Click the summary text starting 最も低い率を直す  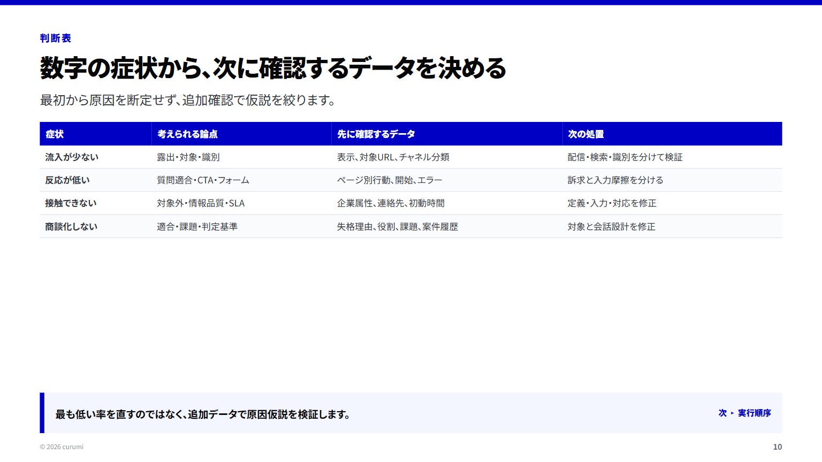coord(203,414)
